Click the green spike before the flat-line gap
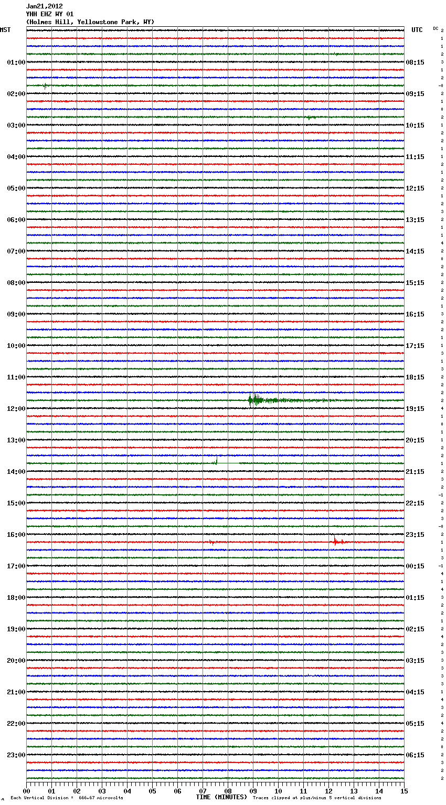Viewport: 446px width, 805px height. pos(216,461)
